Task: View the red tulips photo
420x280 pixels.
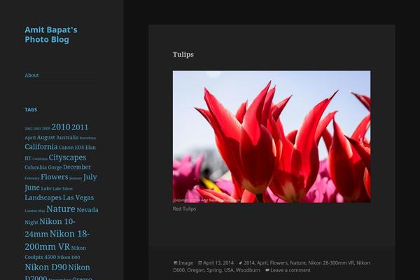Action: 272,136
